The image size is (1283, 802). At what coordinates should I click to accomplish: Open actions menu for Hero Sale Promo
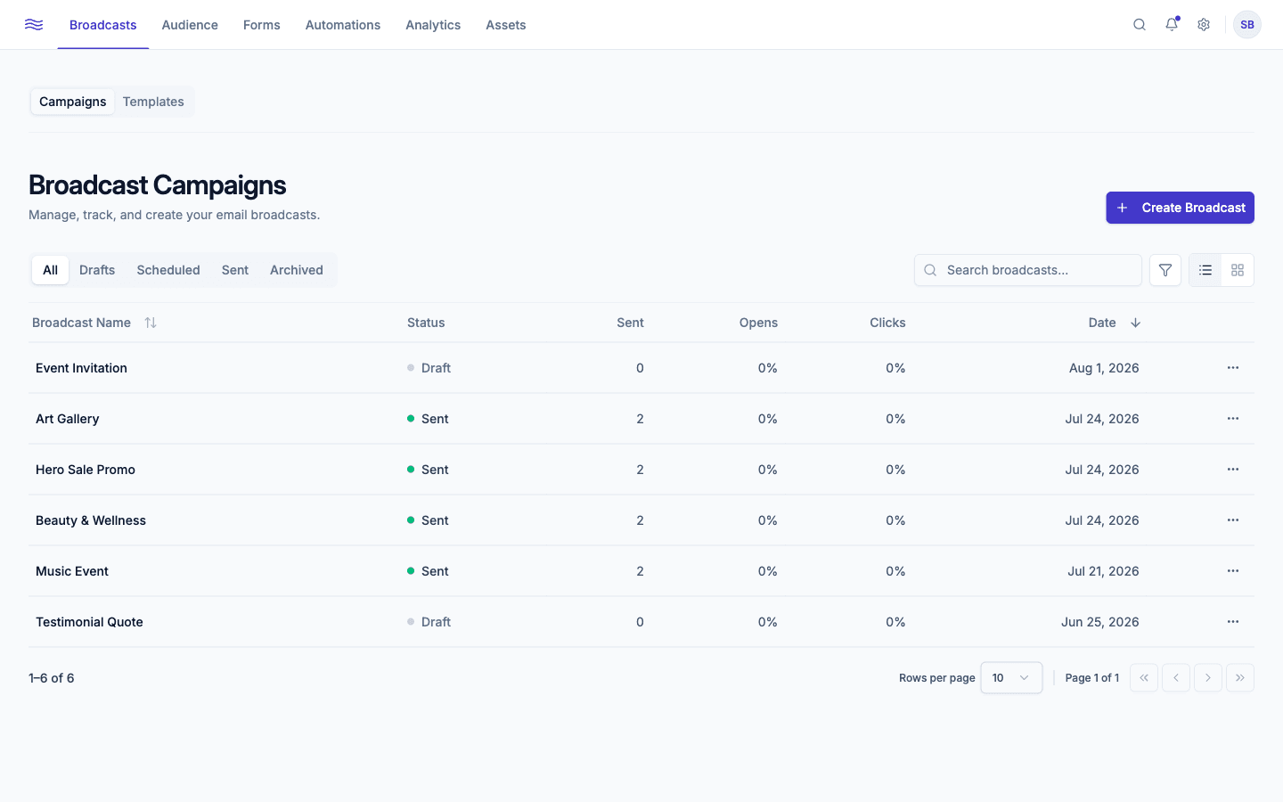coord(1233,470)
